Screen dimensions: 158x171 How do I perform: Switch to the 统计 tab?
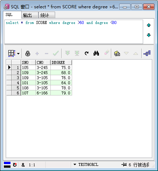47,15
